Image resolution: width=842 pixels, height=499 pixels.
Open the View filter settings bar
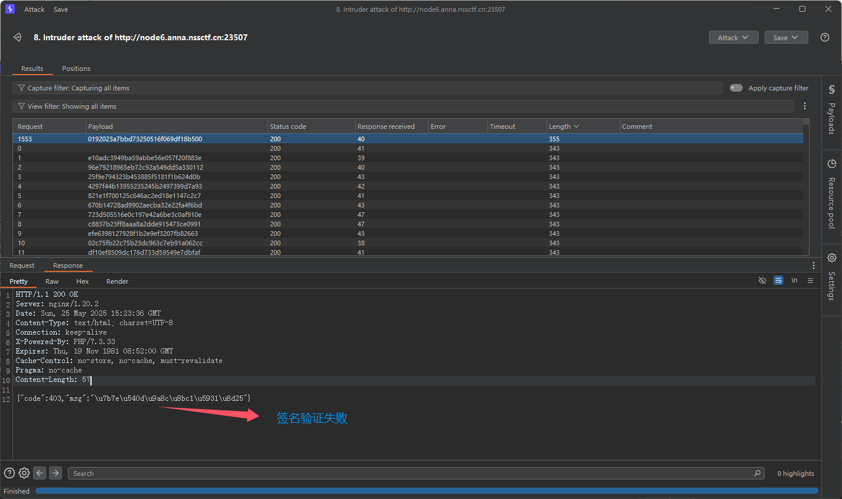point(402,106)
